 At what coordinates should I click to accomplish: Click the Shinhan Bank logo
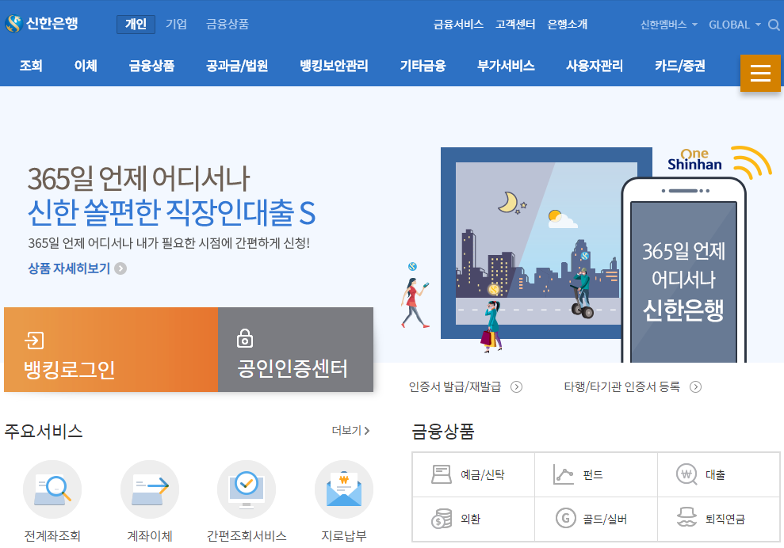pyautogui.click(x=41, y=24)
